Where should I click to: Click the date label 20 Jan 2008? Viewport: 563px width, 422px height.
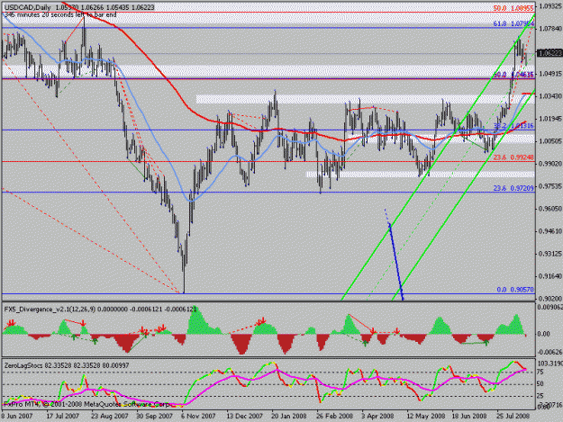pos(288,417)
